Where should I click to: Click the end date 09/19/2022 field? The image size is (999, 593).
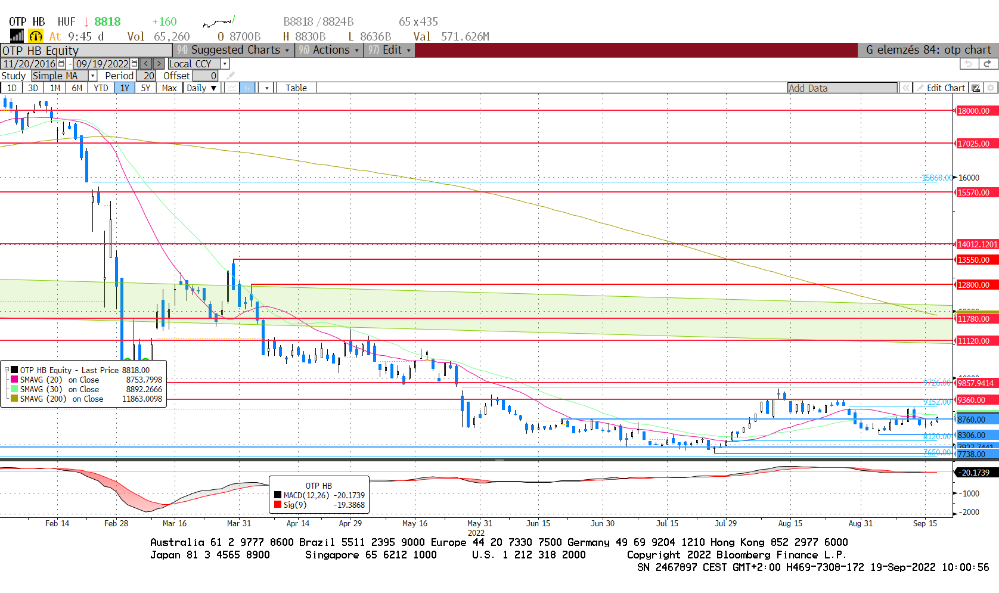(102, 63)
